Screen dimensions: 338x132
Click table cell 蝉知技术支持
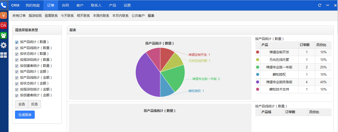click(x=279, y=89)
